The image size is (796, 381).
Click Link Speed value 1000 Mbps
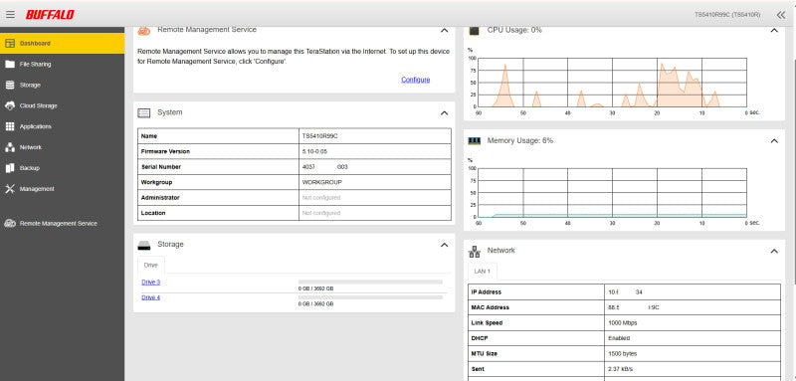(x=623, y=323)
